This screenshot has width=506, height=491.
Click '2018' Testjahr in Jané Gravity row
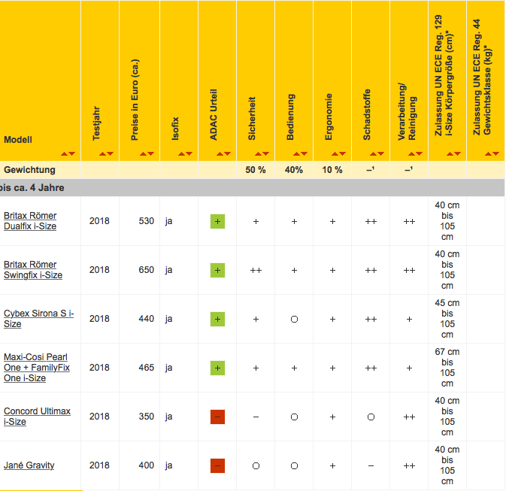point(99,465)
